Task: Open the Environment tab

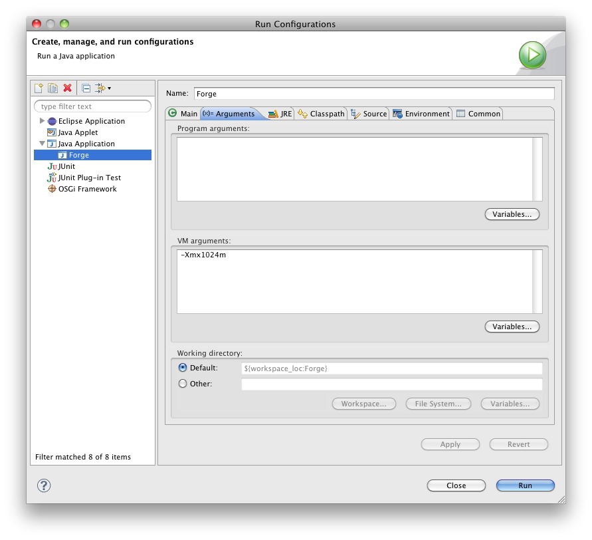Action: [421, 114]
